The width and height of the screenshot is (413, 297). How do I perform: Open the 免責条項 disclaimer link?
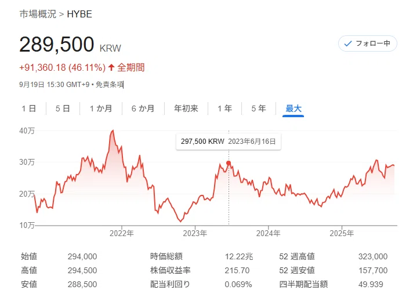tap(109, 85)
